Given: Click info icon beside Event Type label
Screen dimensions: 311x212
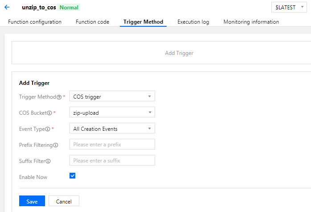Looking at the screenshot, I should 48,129.
